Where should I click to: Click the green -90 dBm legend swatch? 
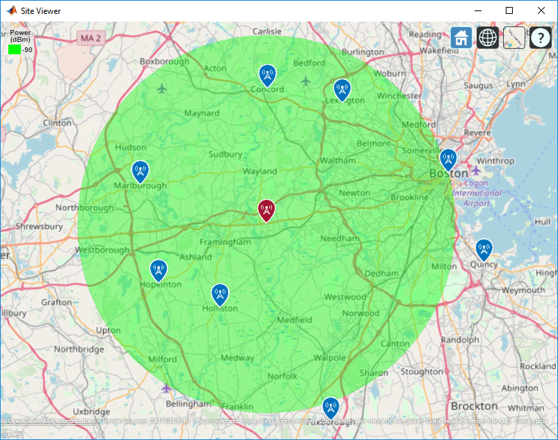(15, 49)
